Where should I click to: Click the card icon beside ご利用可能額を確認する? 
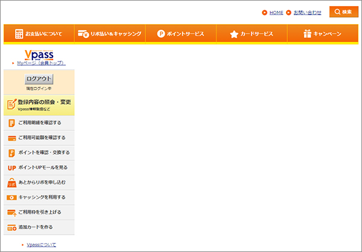click(12, 138)
